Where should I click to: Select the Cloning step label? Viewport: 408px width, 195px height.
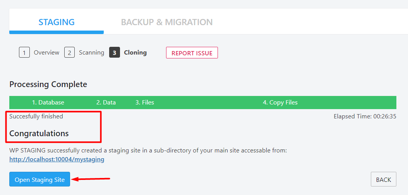[135, 53]
